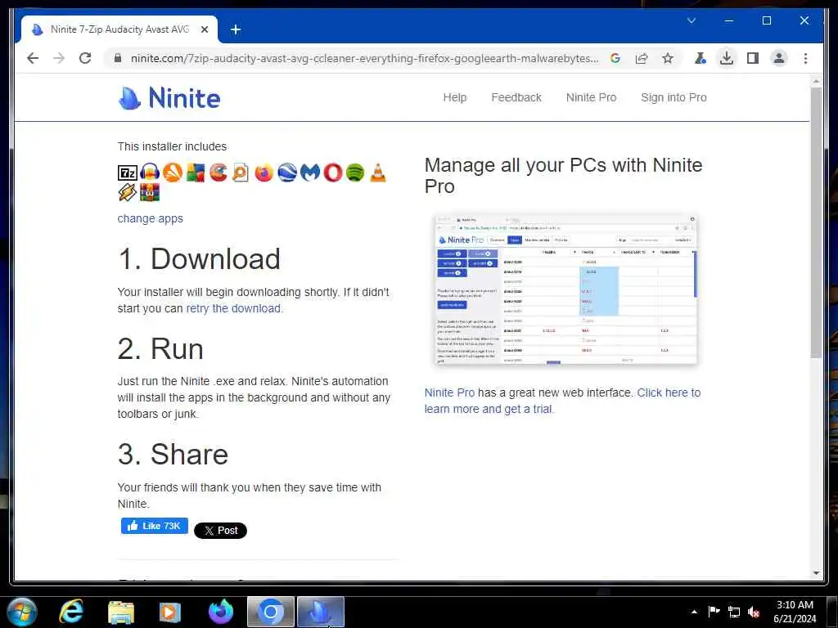
Task: Launch Firefox from taskbar
Action: [x=221, y=612]
